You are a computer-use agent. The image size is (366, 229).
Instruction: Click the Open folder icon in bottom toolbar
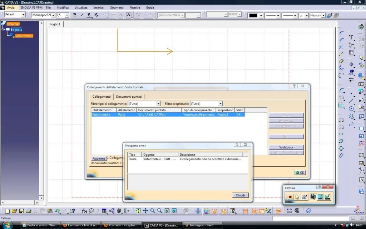(14, 211)
